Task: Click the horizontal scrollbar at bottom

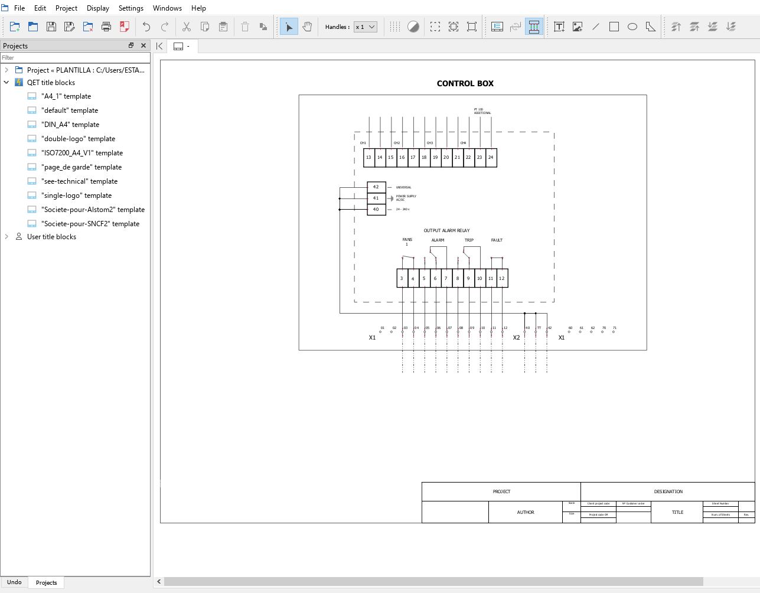Action: click(433, 582)
